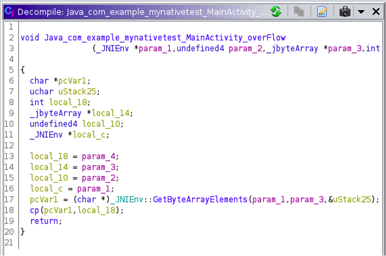
Task: Click the re-decompile refresh icon
Action: pos(276,11)
